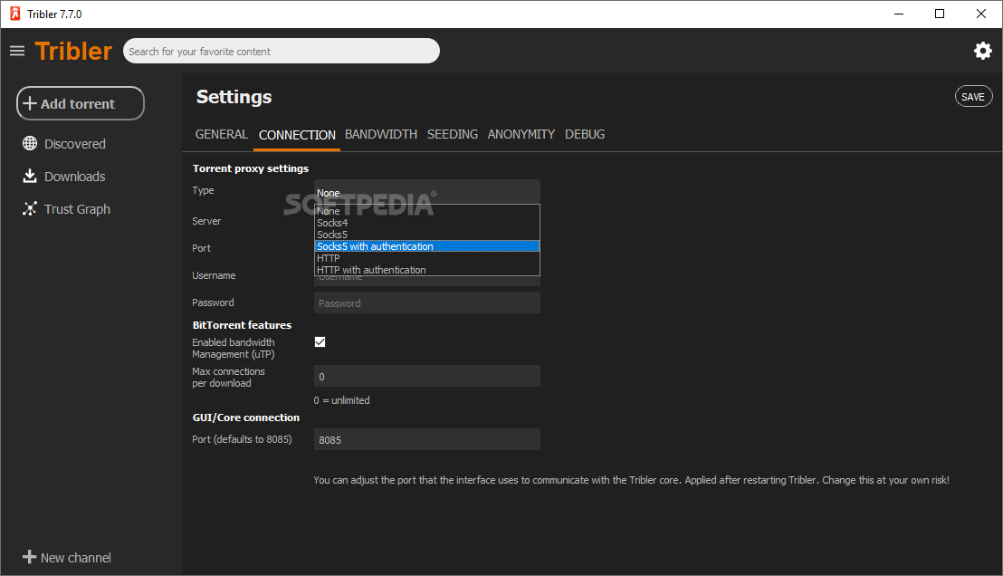The width and height of the screenshot is (1003, 576).
Task: Save settings with the SAVE button
Action: point(973,97)
